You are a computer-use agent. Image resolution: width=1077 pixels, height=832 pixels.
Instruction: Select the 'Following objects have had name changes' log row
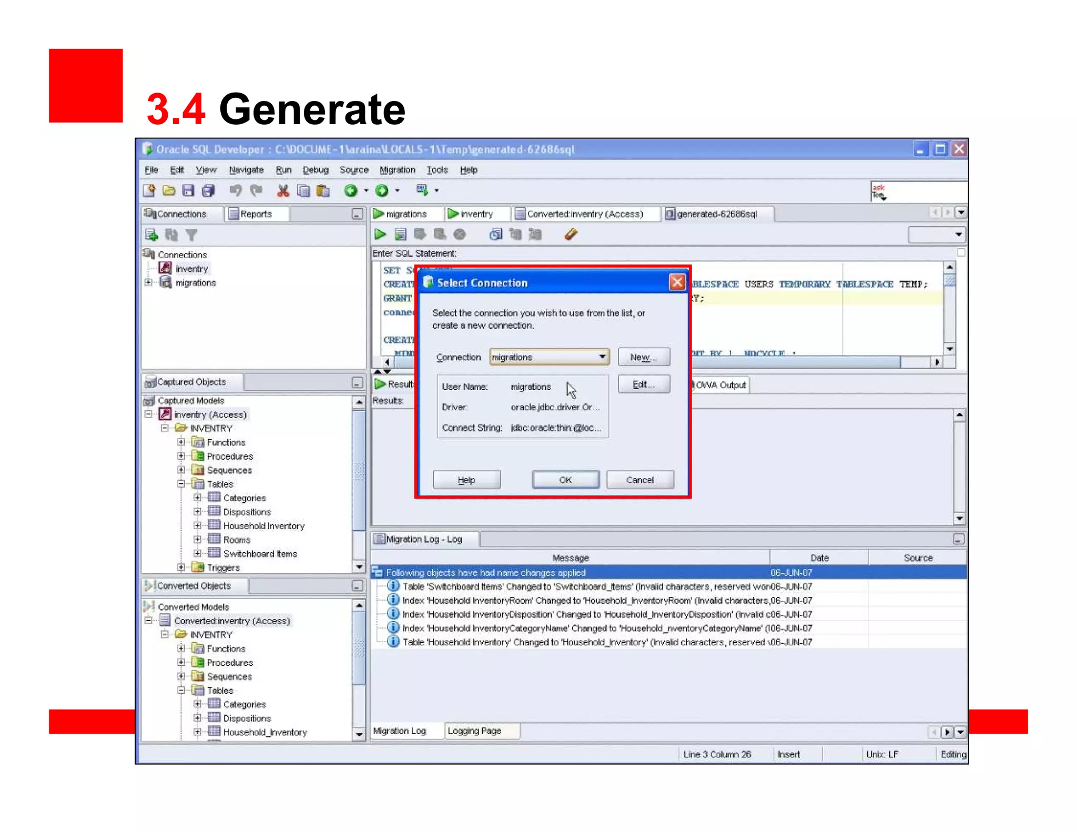click(x=669, y=572)
